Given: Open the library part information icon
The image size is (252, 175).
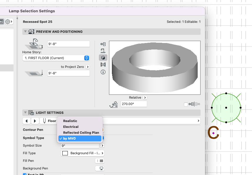Looking at the screenshot, I should pyautogui.click(x=103, y=72).
